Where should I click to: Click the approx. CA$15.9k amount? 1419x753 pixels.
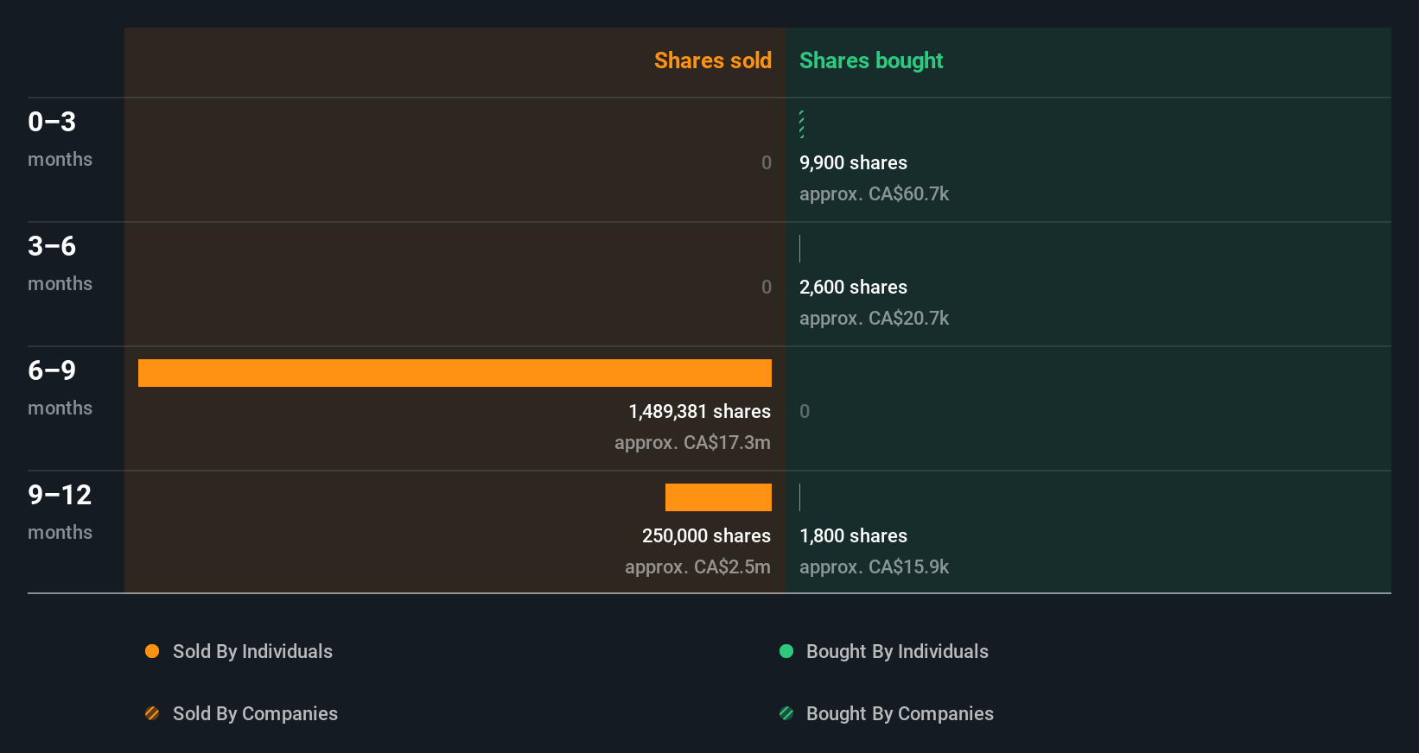(x=874, y=566)
